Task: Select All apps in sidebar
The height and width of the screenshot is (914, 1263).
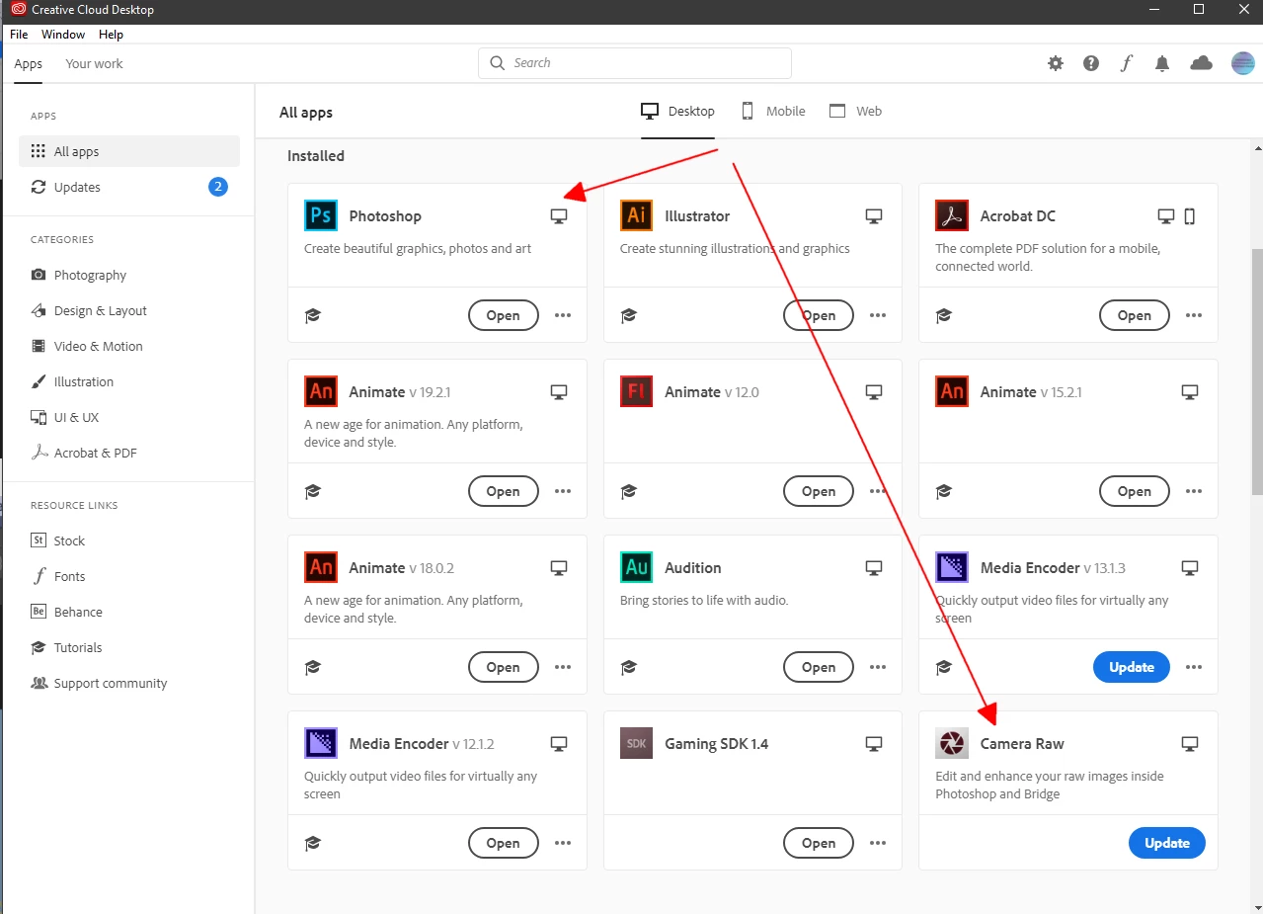Action: coord(129,151)
